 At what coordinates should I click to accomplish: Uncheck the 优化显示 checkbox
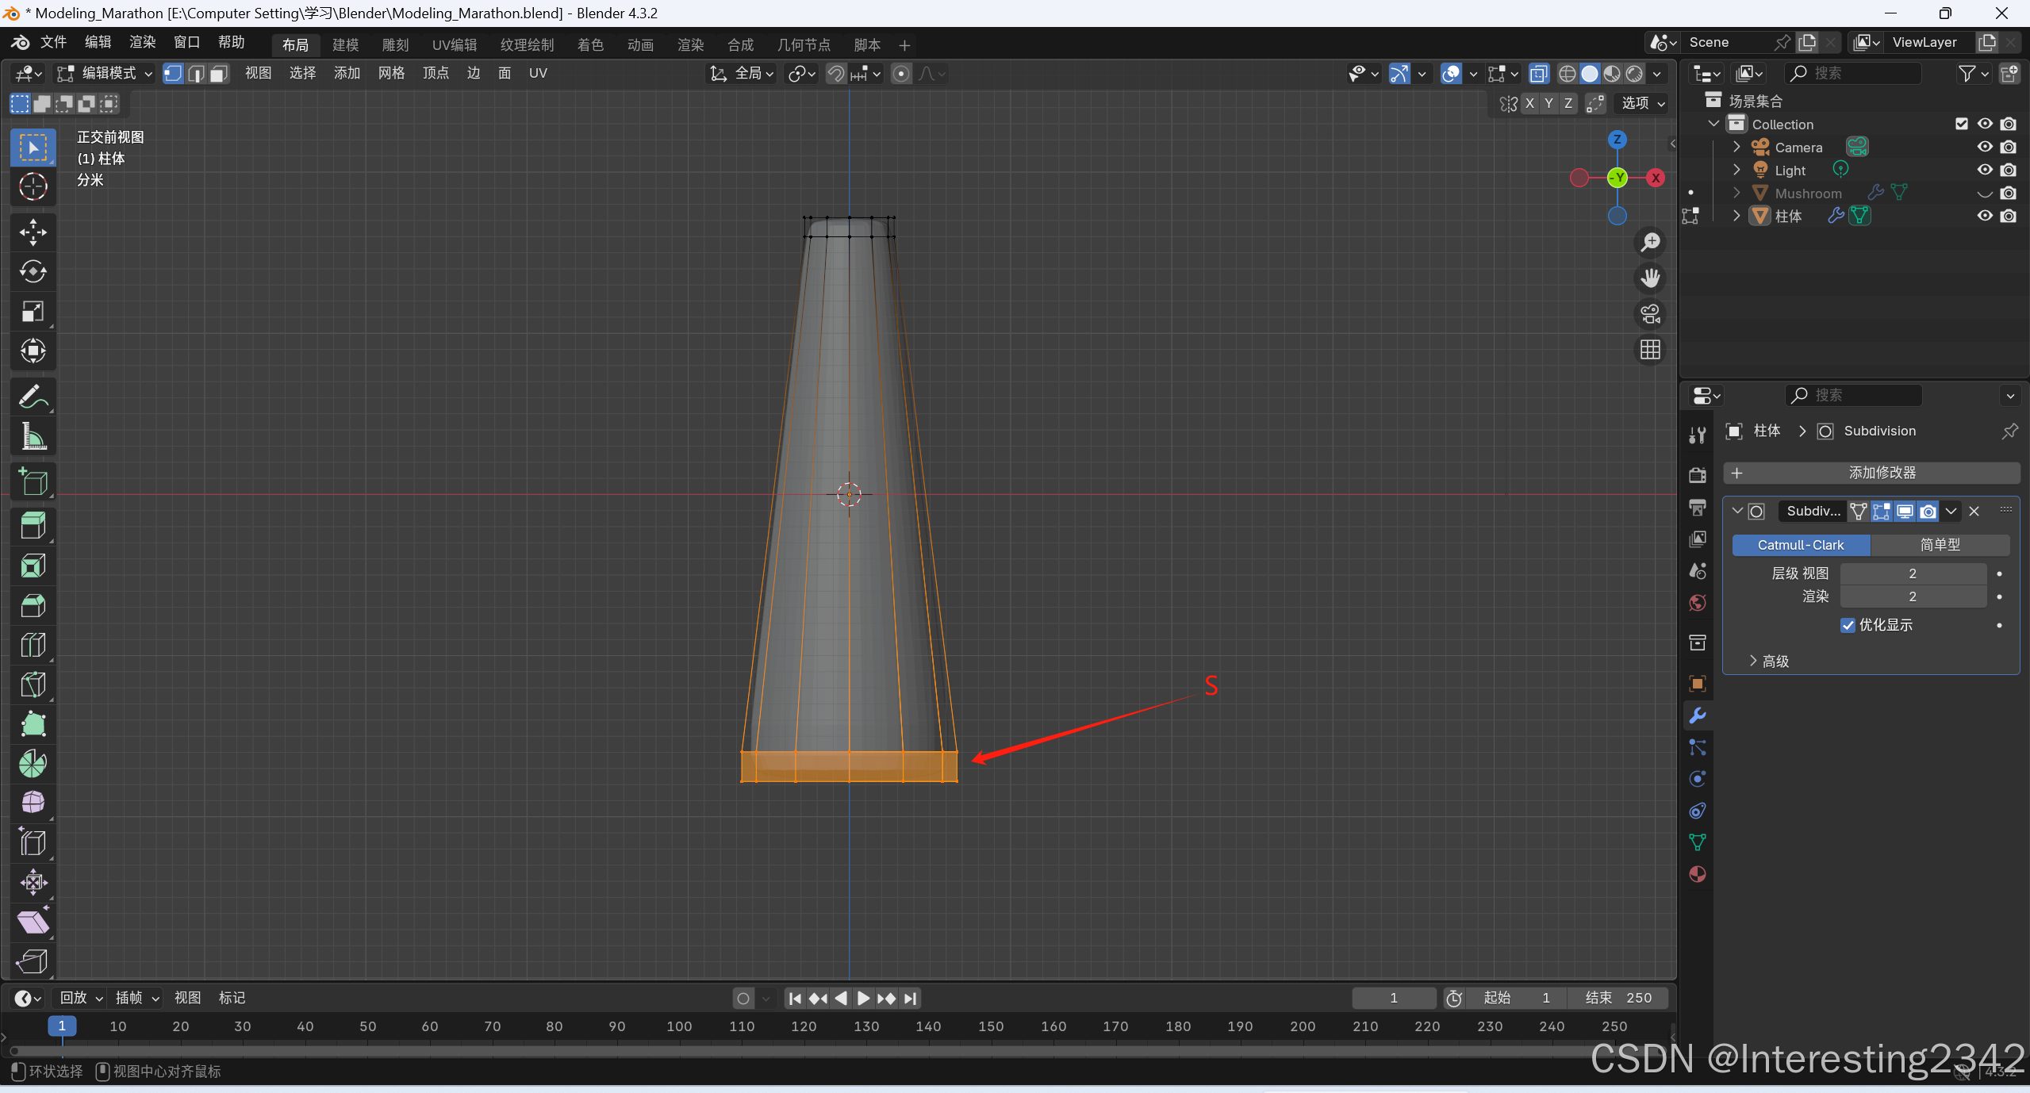coord(1848,625)
